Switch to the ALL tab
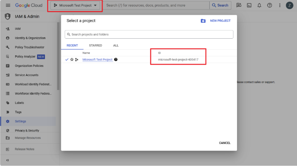This screenshot has width=297, height=166. pyautogui.click(x=116, y=45)
